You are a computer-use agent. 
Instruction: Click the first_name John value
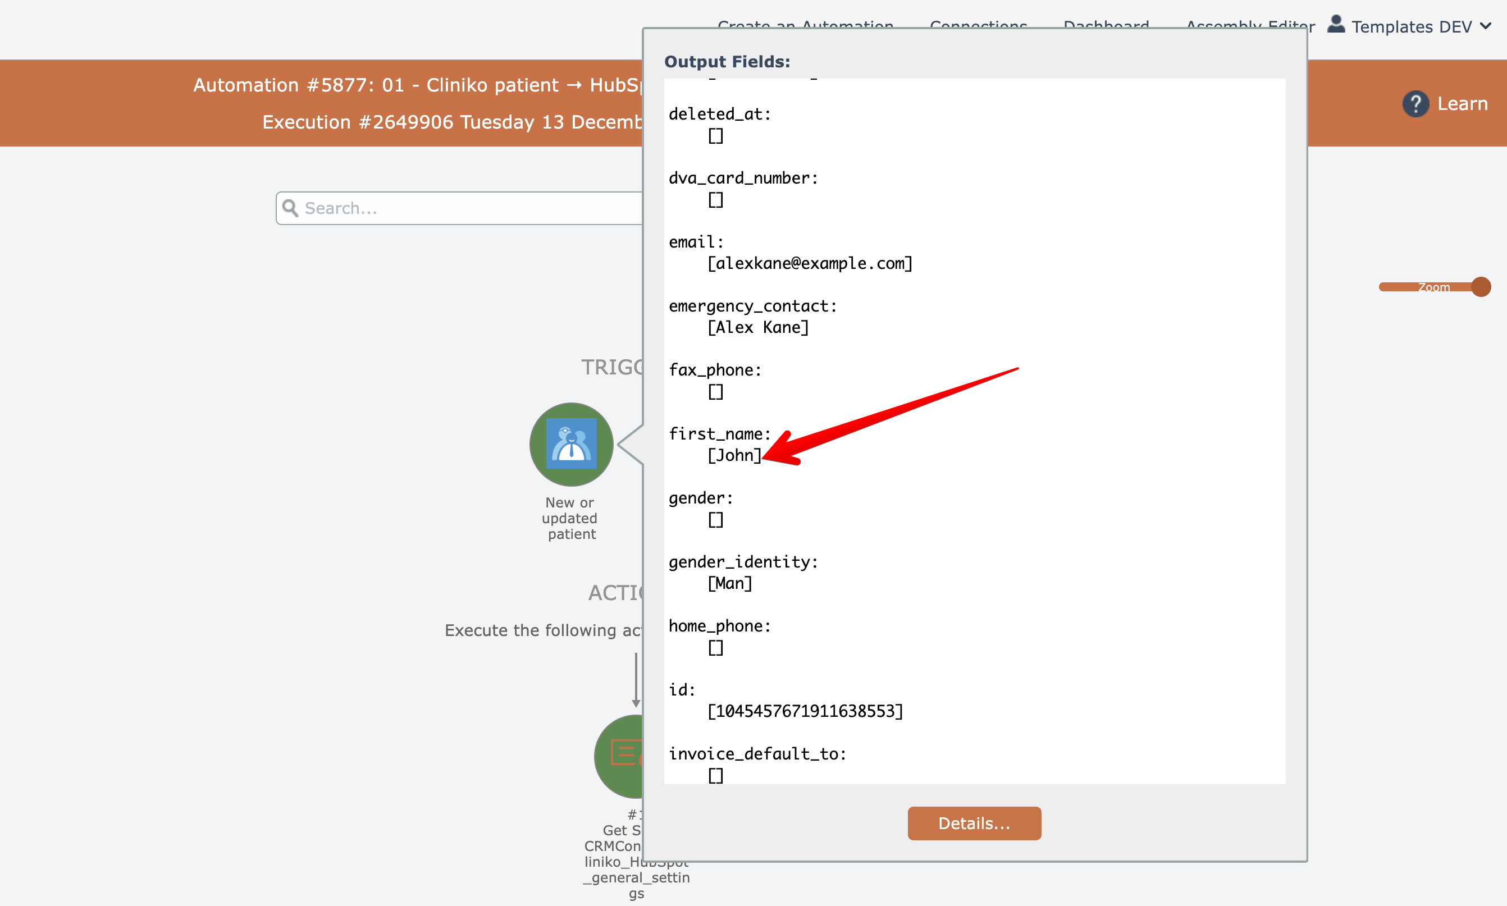tap(734, 455)
